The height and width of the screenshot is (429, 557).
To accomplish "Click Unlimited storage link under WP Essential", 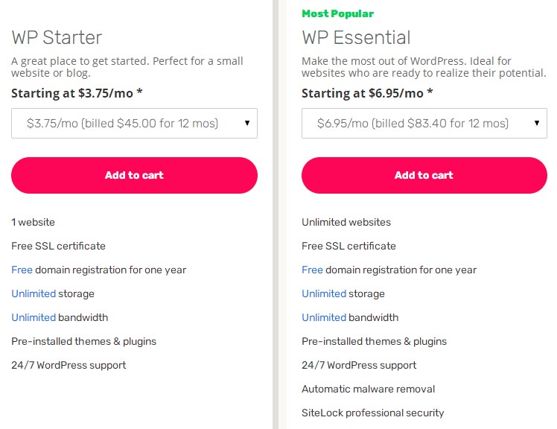I will (324, 293).
